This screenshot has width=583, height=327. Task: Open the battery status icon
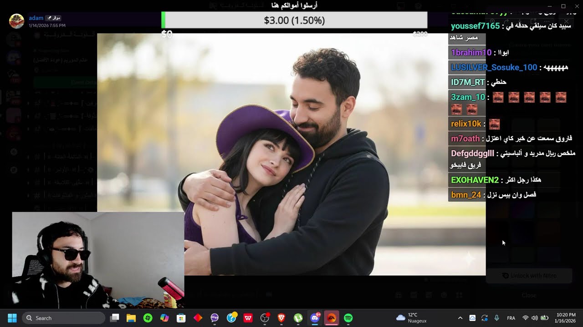543,318
